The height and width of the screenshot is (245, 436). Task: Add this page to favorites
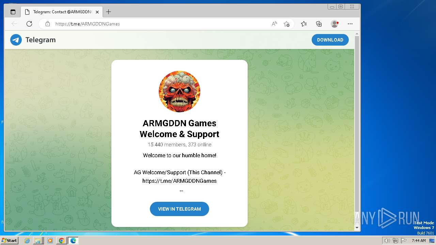pos(286,24)
